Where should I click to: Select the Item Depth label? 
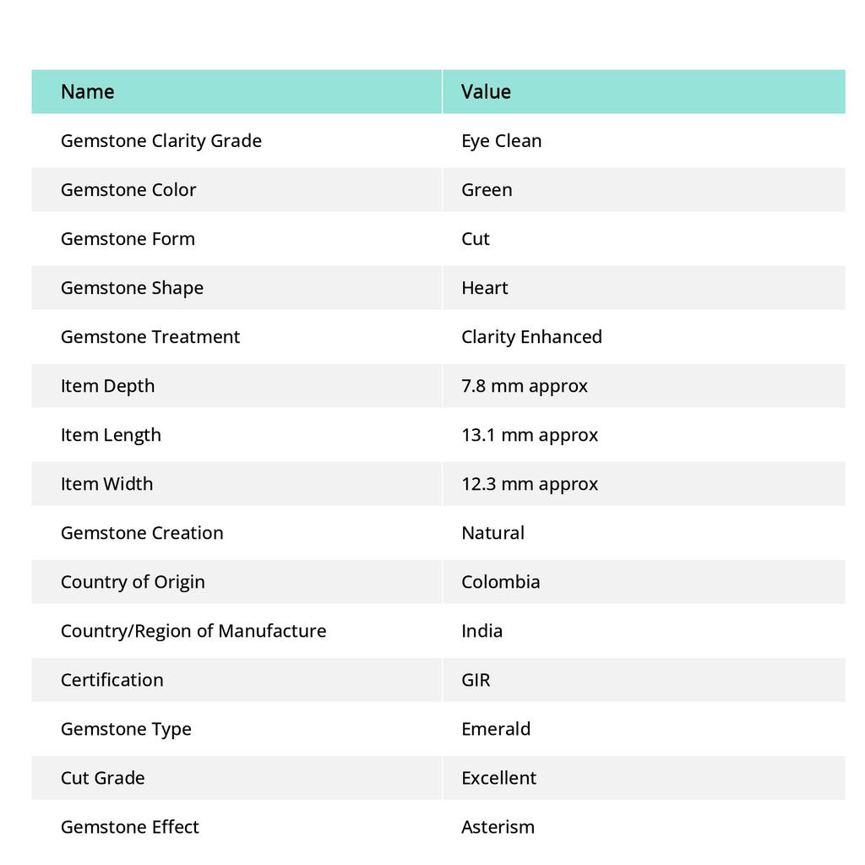(108, 385)
